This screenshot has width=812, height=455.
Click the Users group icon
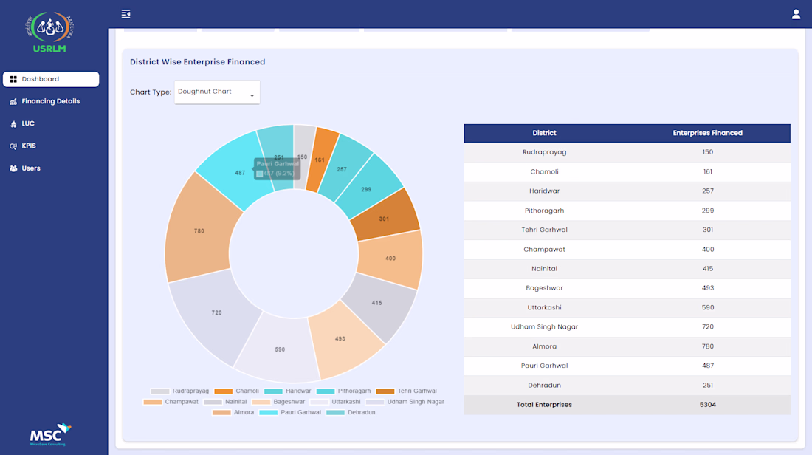coord(13,168)
